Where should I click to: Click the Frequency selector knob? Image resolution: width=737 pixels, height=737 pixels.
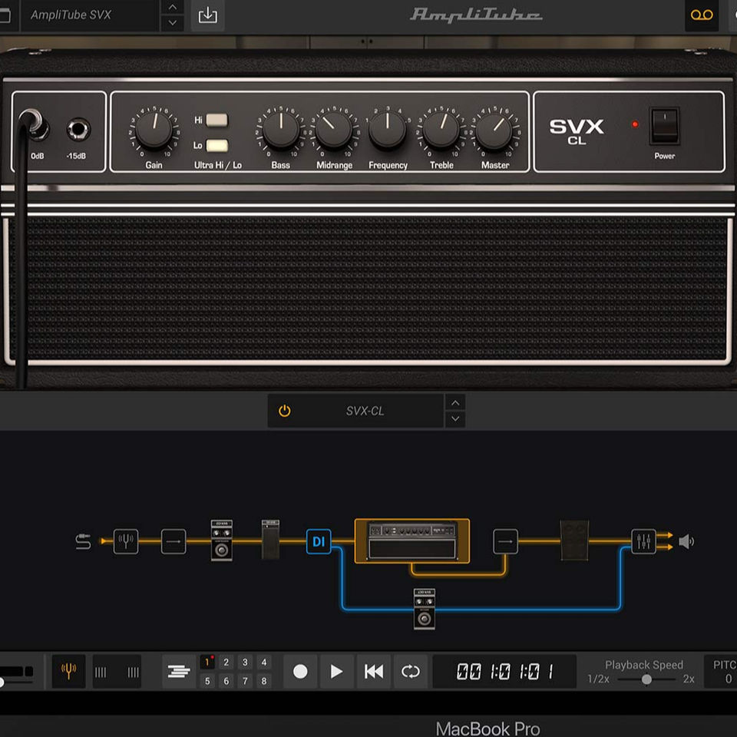click(x=387, y=129)
